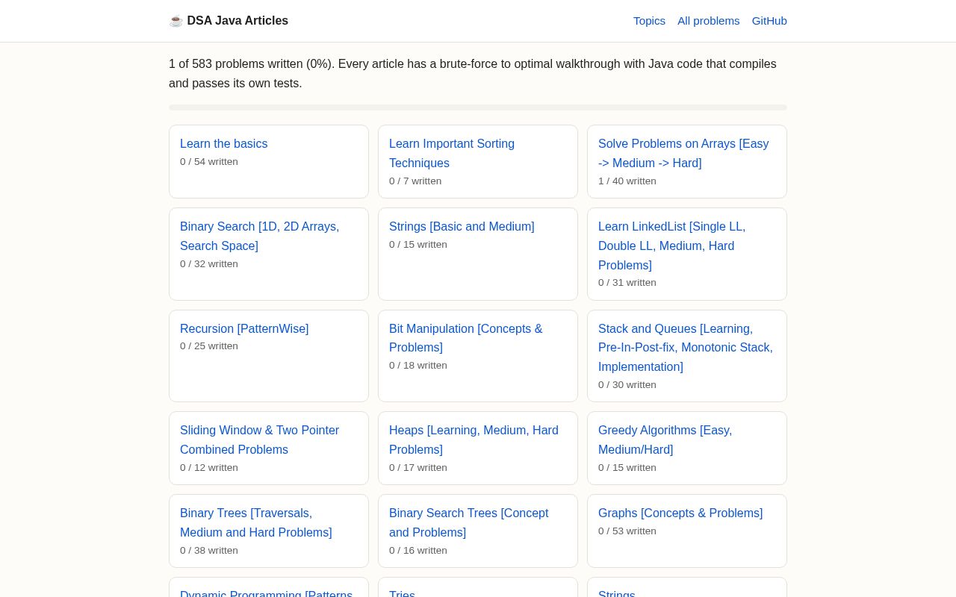This screenshot has width=956, height=597.
Task: Open the Binary Search topic card
Action: (x=259, y=237)
